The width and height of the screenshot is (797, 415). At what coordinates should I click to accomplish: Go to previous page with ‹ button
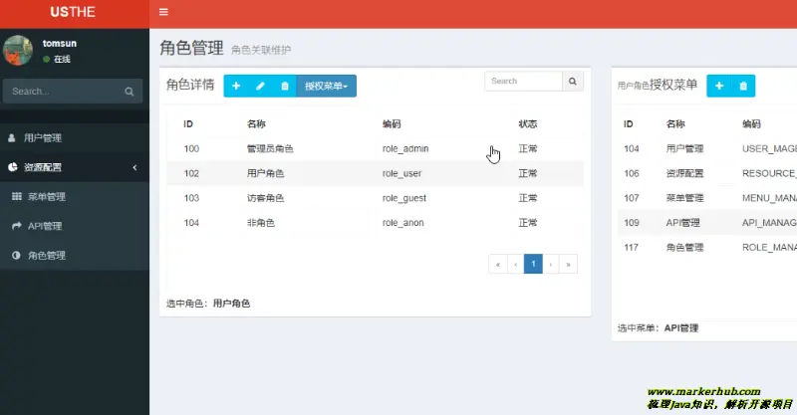(x=515, y=264)
